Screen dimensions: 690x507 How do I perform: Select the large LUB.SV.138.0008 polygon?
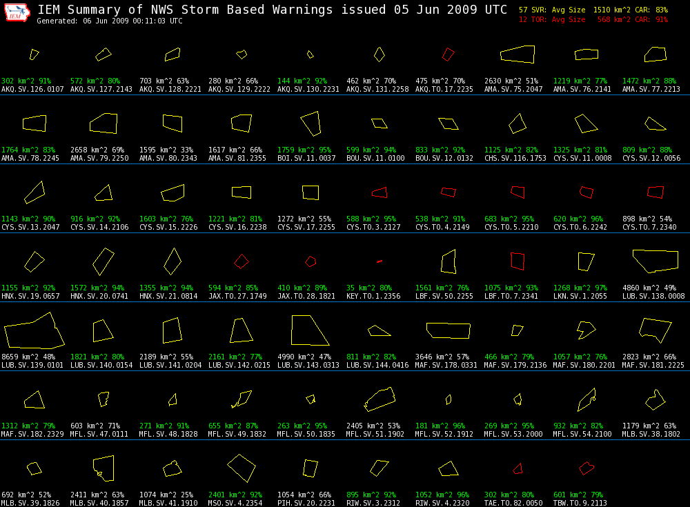pos(655,261)
